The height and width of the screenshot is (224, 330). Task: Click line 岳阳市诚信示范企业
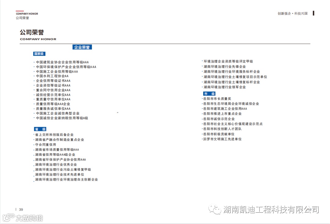point(219,119)
